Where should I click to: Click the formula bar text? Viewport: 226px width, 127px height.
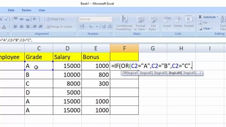point(16,40)
